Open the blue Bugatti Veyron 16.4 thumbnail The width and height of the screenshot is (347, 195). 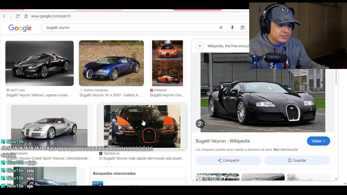click(x=111, y=63)
